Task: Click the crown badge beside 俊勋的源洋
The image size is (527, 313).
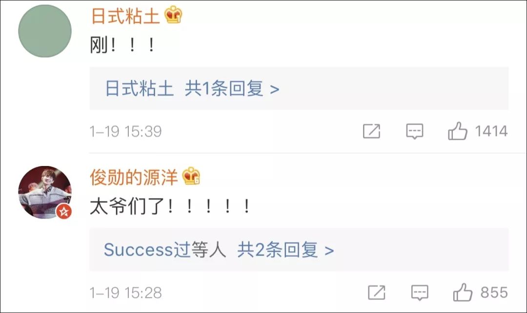Action: click(x=191, y=176)
